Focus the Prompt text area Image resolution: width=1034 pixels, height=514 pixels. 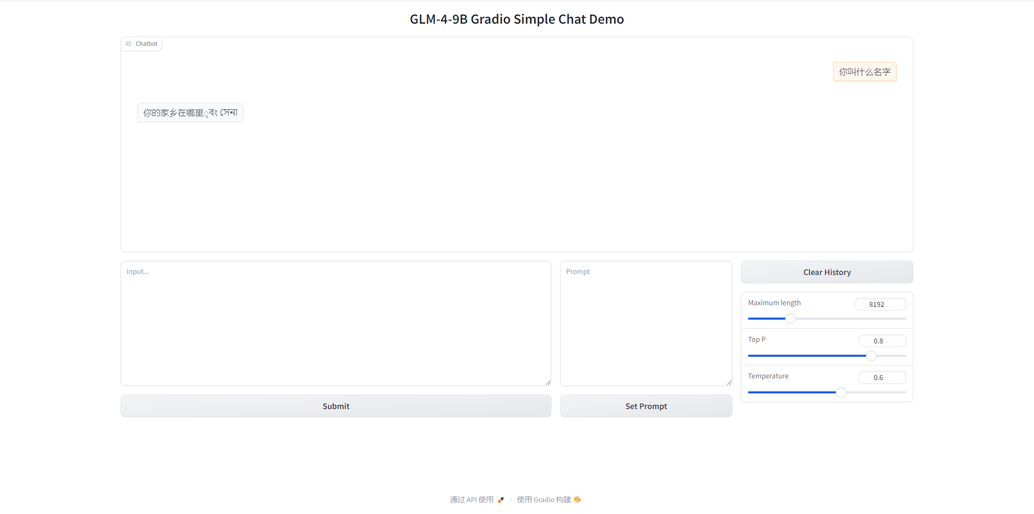pos(646,323)
